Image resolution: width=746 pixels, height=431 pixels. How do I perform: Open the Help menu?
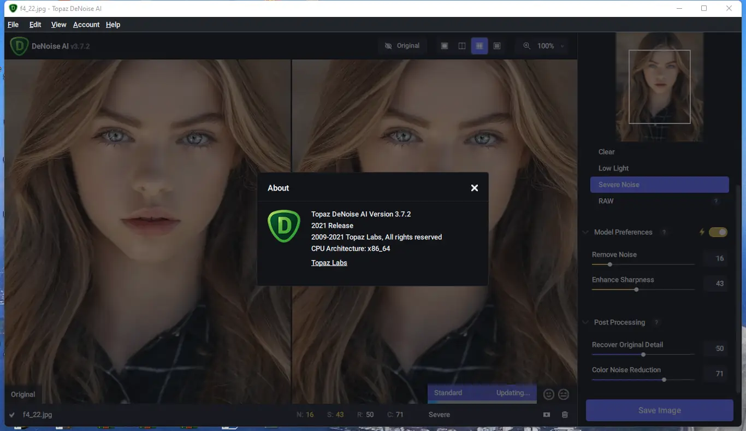tap(113, 25)
